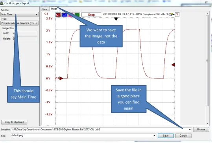212x143 pixels.
Task: Click the Save button
Action: click(x=166, y=136)
